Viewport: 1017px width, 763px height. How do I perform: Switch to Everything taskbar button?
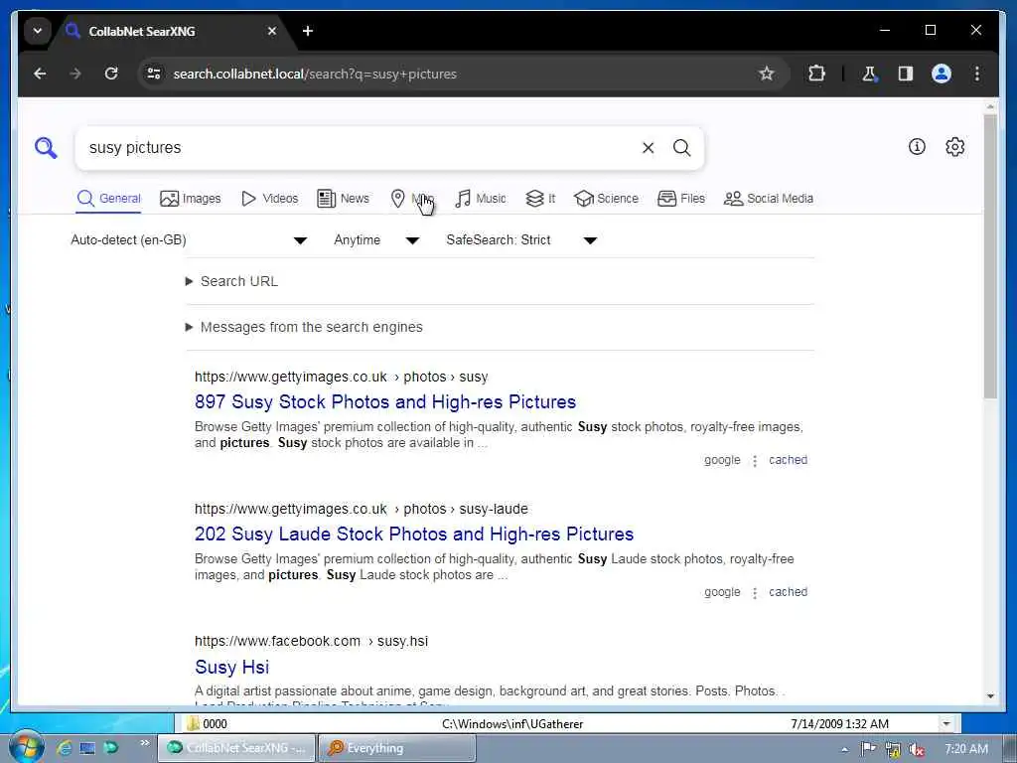[x=397, y=748]
